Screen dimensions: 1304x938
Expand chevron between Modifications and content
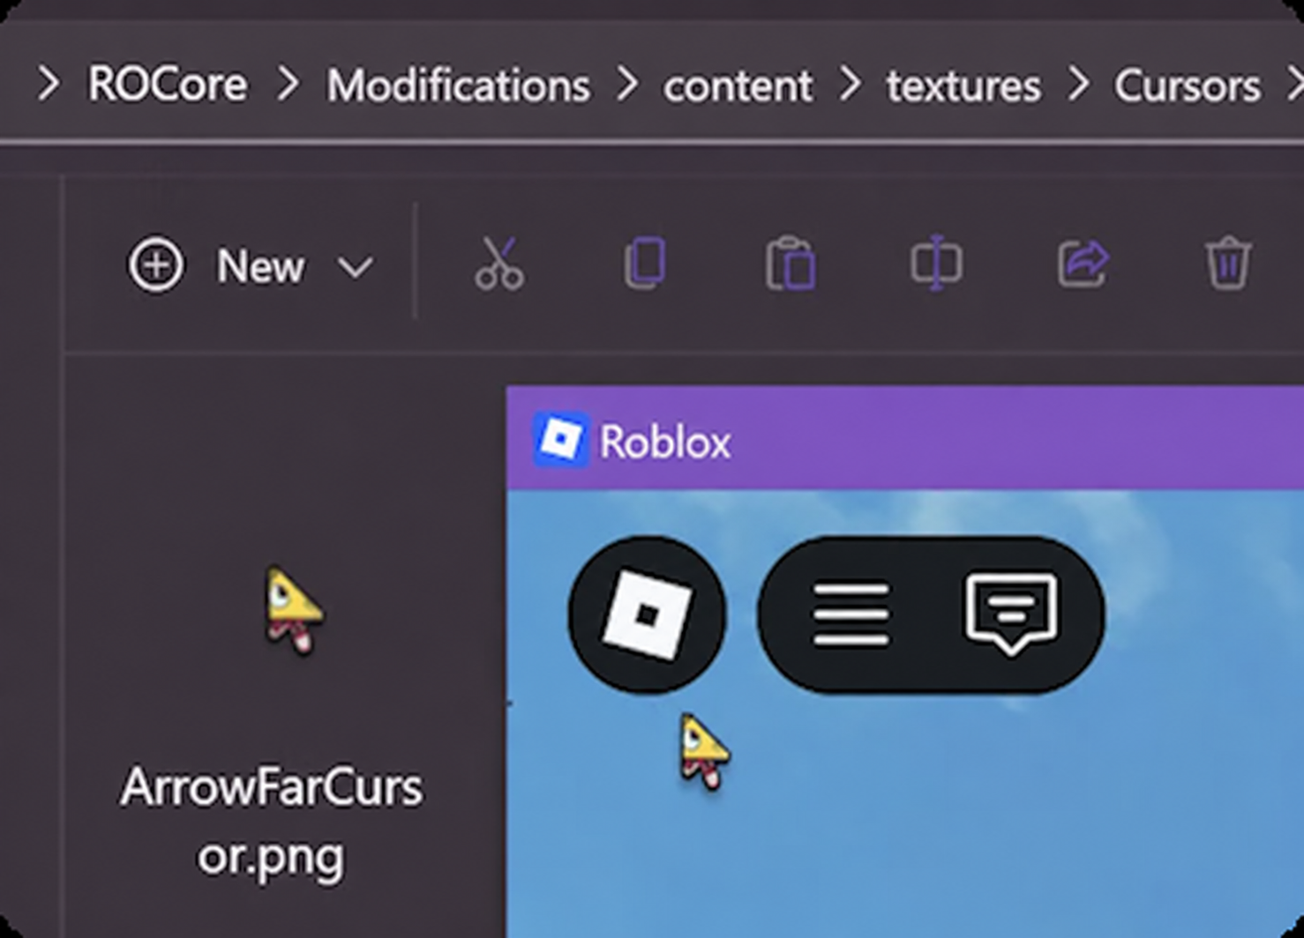[626, 85]
